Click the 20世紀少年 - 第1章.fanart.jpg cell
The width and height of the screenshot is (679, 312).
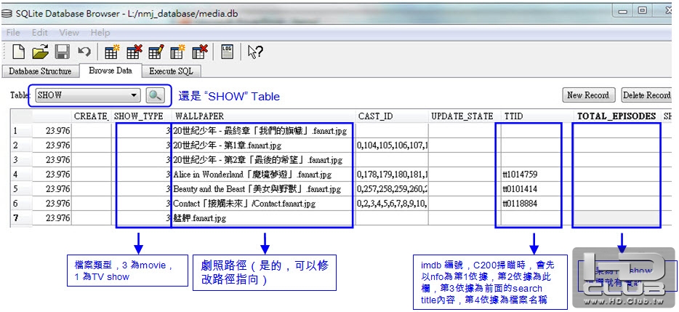pos(263,145)
